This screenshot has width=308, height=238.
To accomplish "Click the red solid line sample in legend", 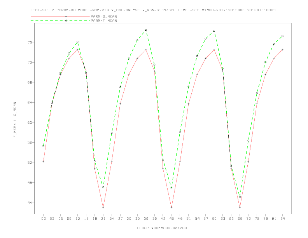I will [60, 16].
